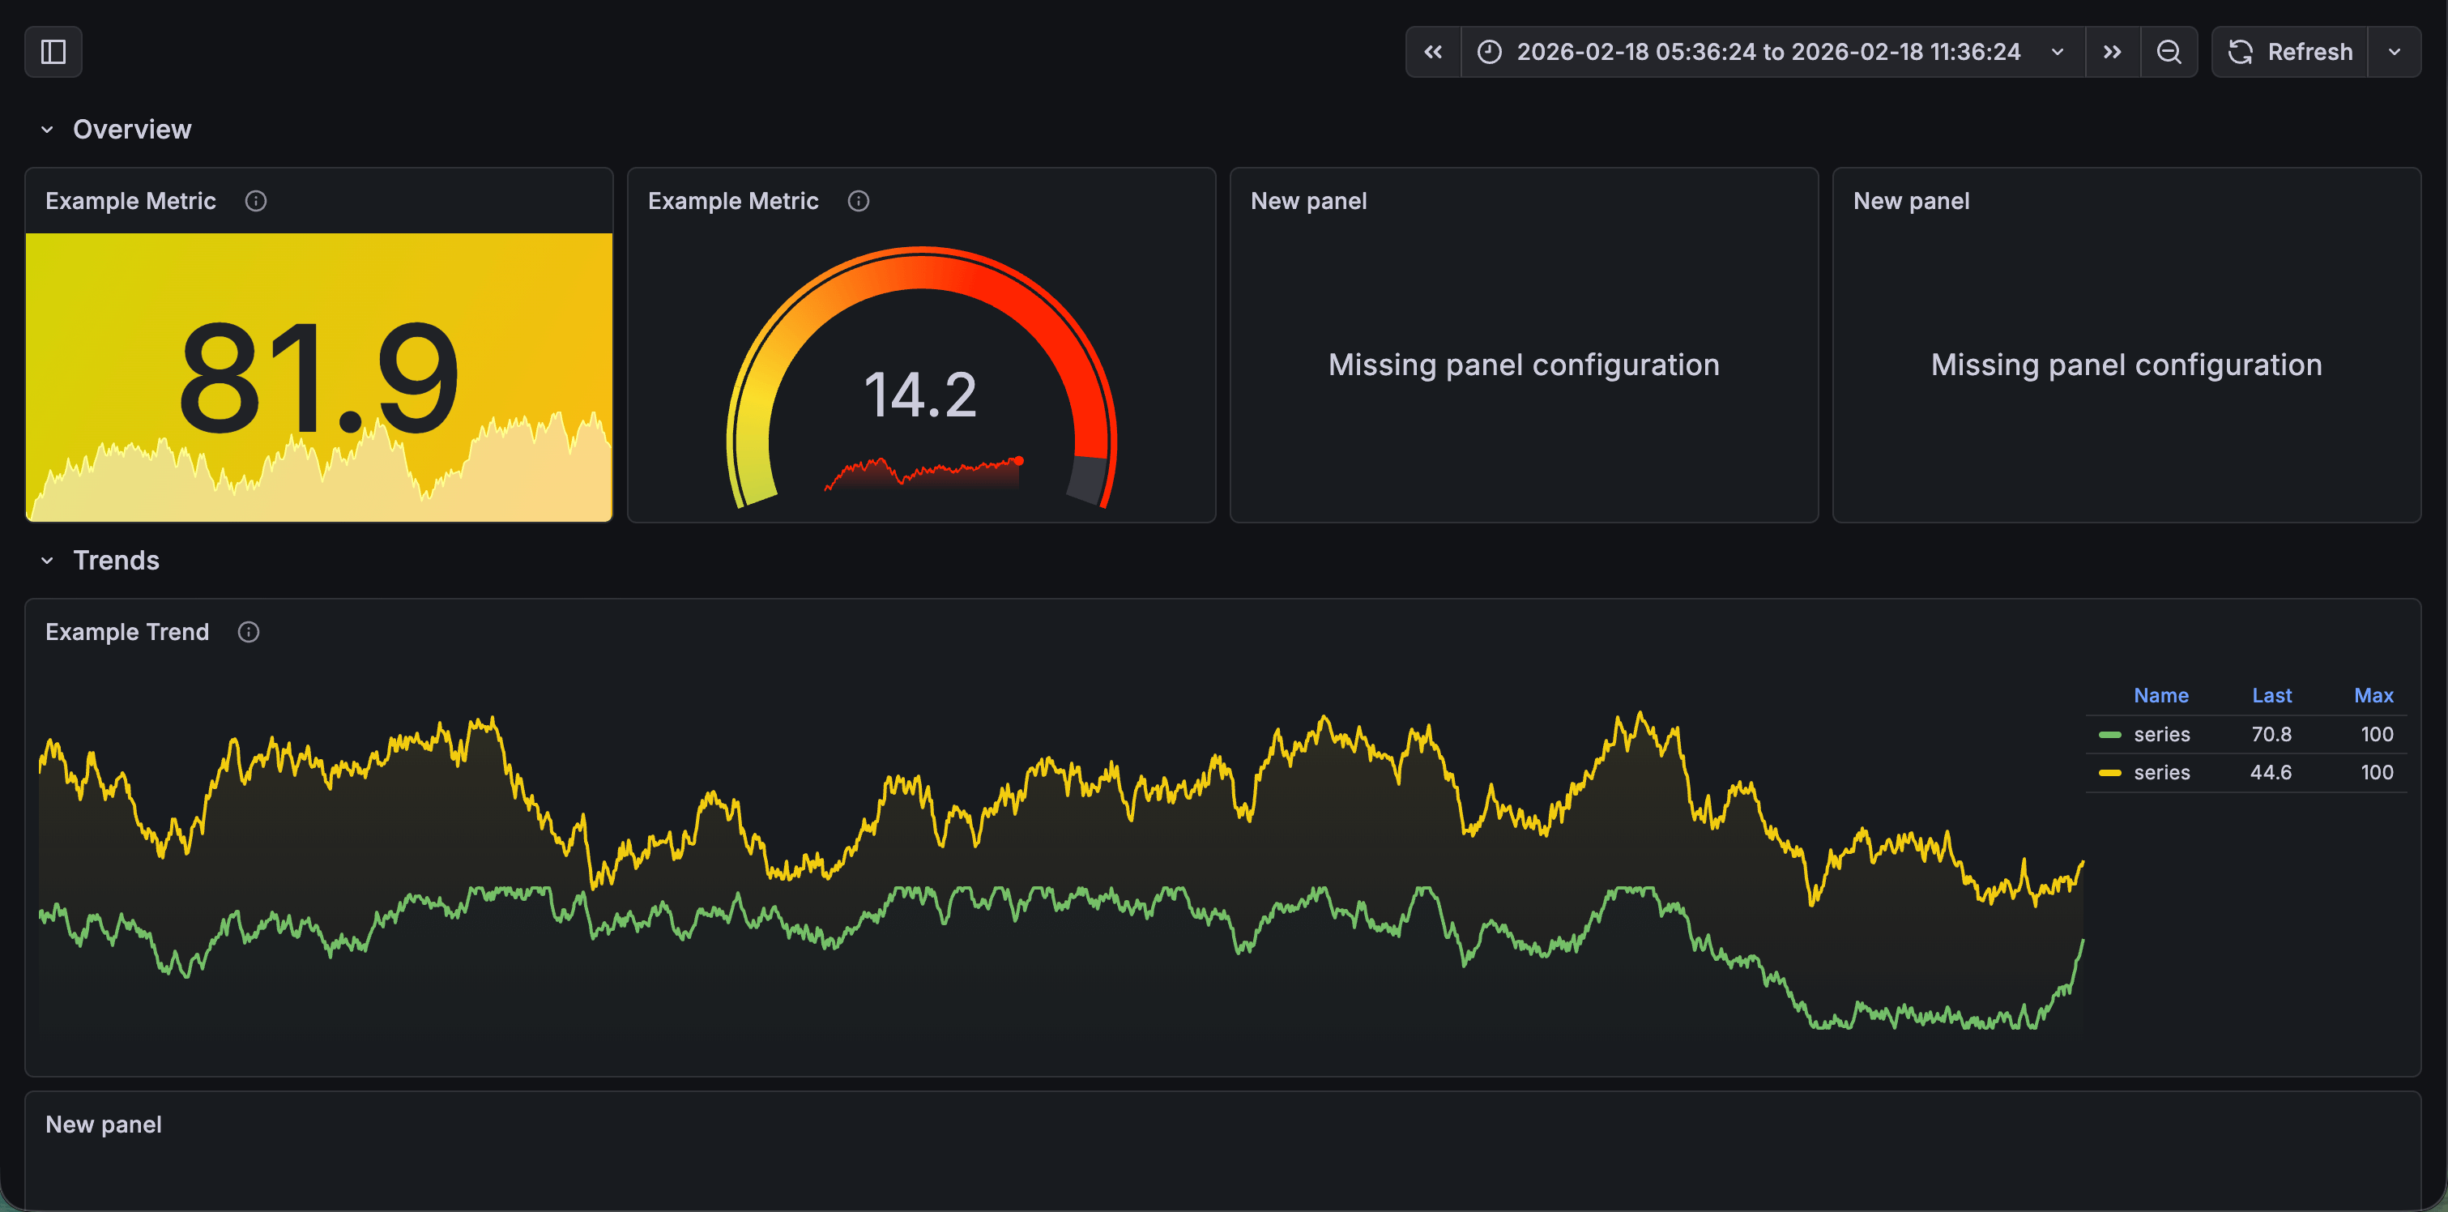Shift time range backward
The image size is (2448, 1212).
coord(1432,51)
